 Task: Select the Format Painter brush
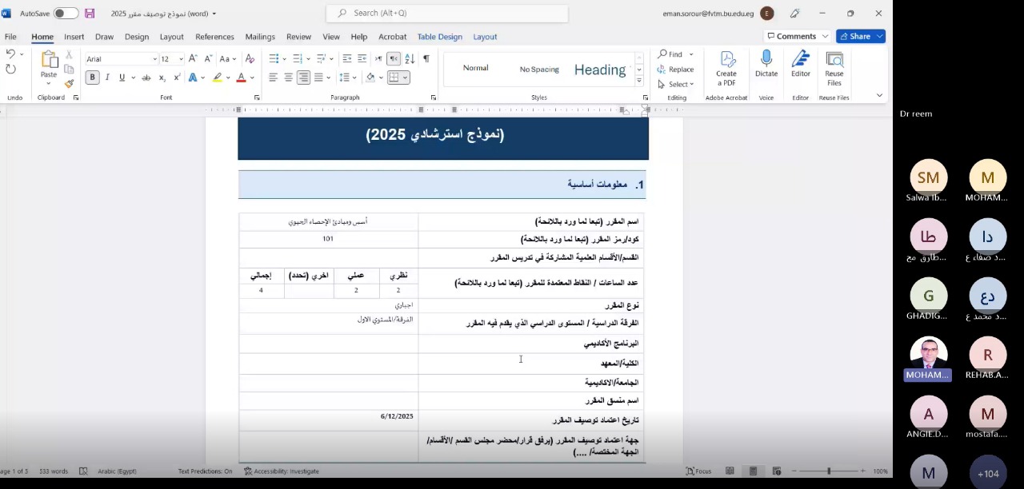pyautogui.click(x=69, y=83)
